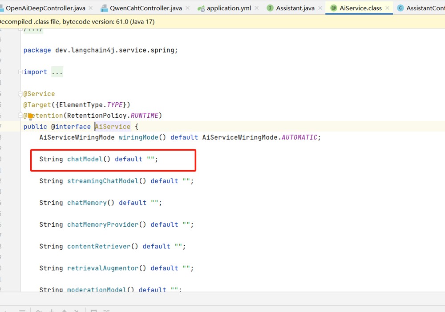The width and height of the screenshot is (445, 312).
Task: Close the Assistant.java tab
Action: pyautogui.click(x=320, y=8)
